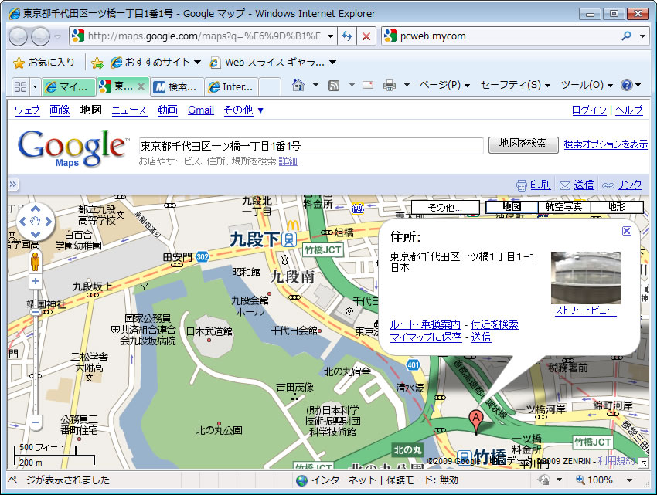Pan map up with the up arrow
Viewport: 657px width, 495px height.
[36, 209]
